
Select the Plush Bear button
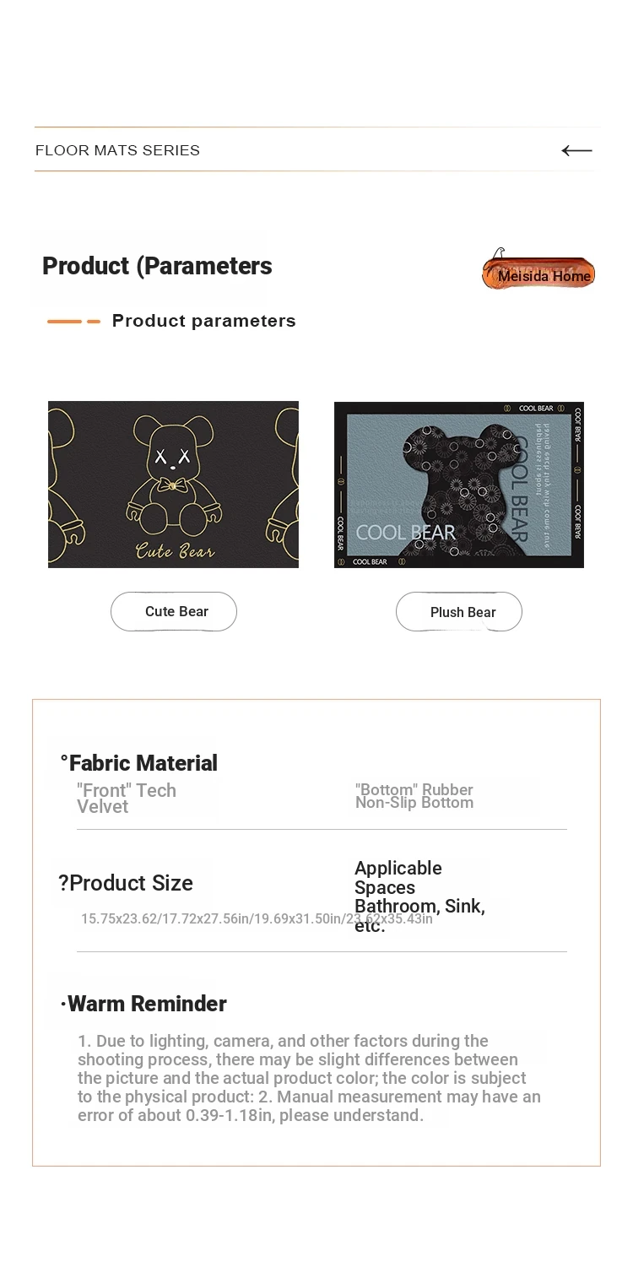click(x=459, y=612)
